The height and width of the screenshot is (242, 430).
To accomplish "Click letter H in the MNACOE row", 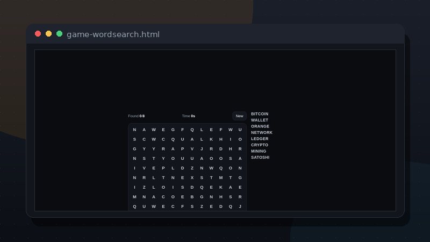I will point(221,197).
